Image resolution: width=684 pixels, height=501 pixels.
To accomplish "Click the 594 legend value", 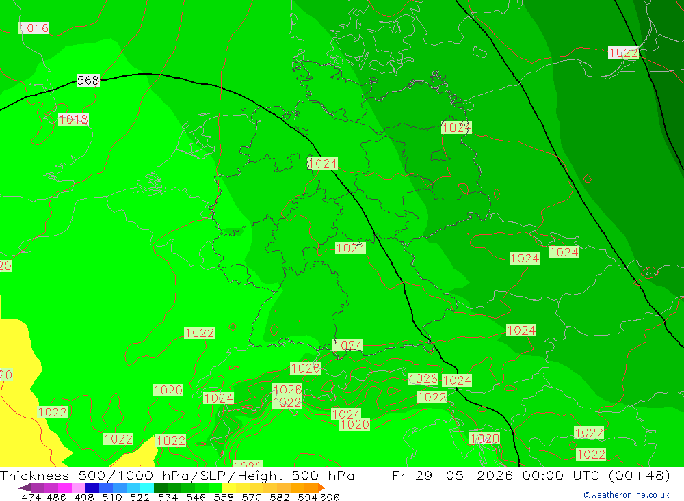I will [308, 497].
